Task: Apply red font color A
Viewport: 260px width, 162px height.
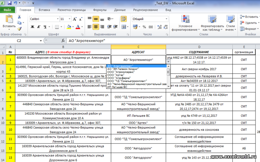Action: click(x=78, y=27)
